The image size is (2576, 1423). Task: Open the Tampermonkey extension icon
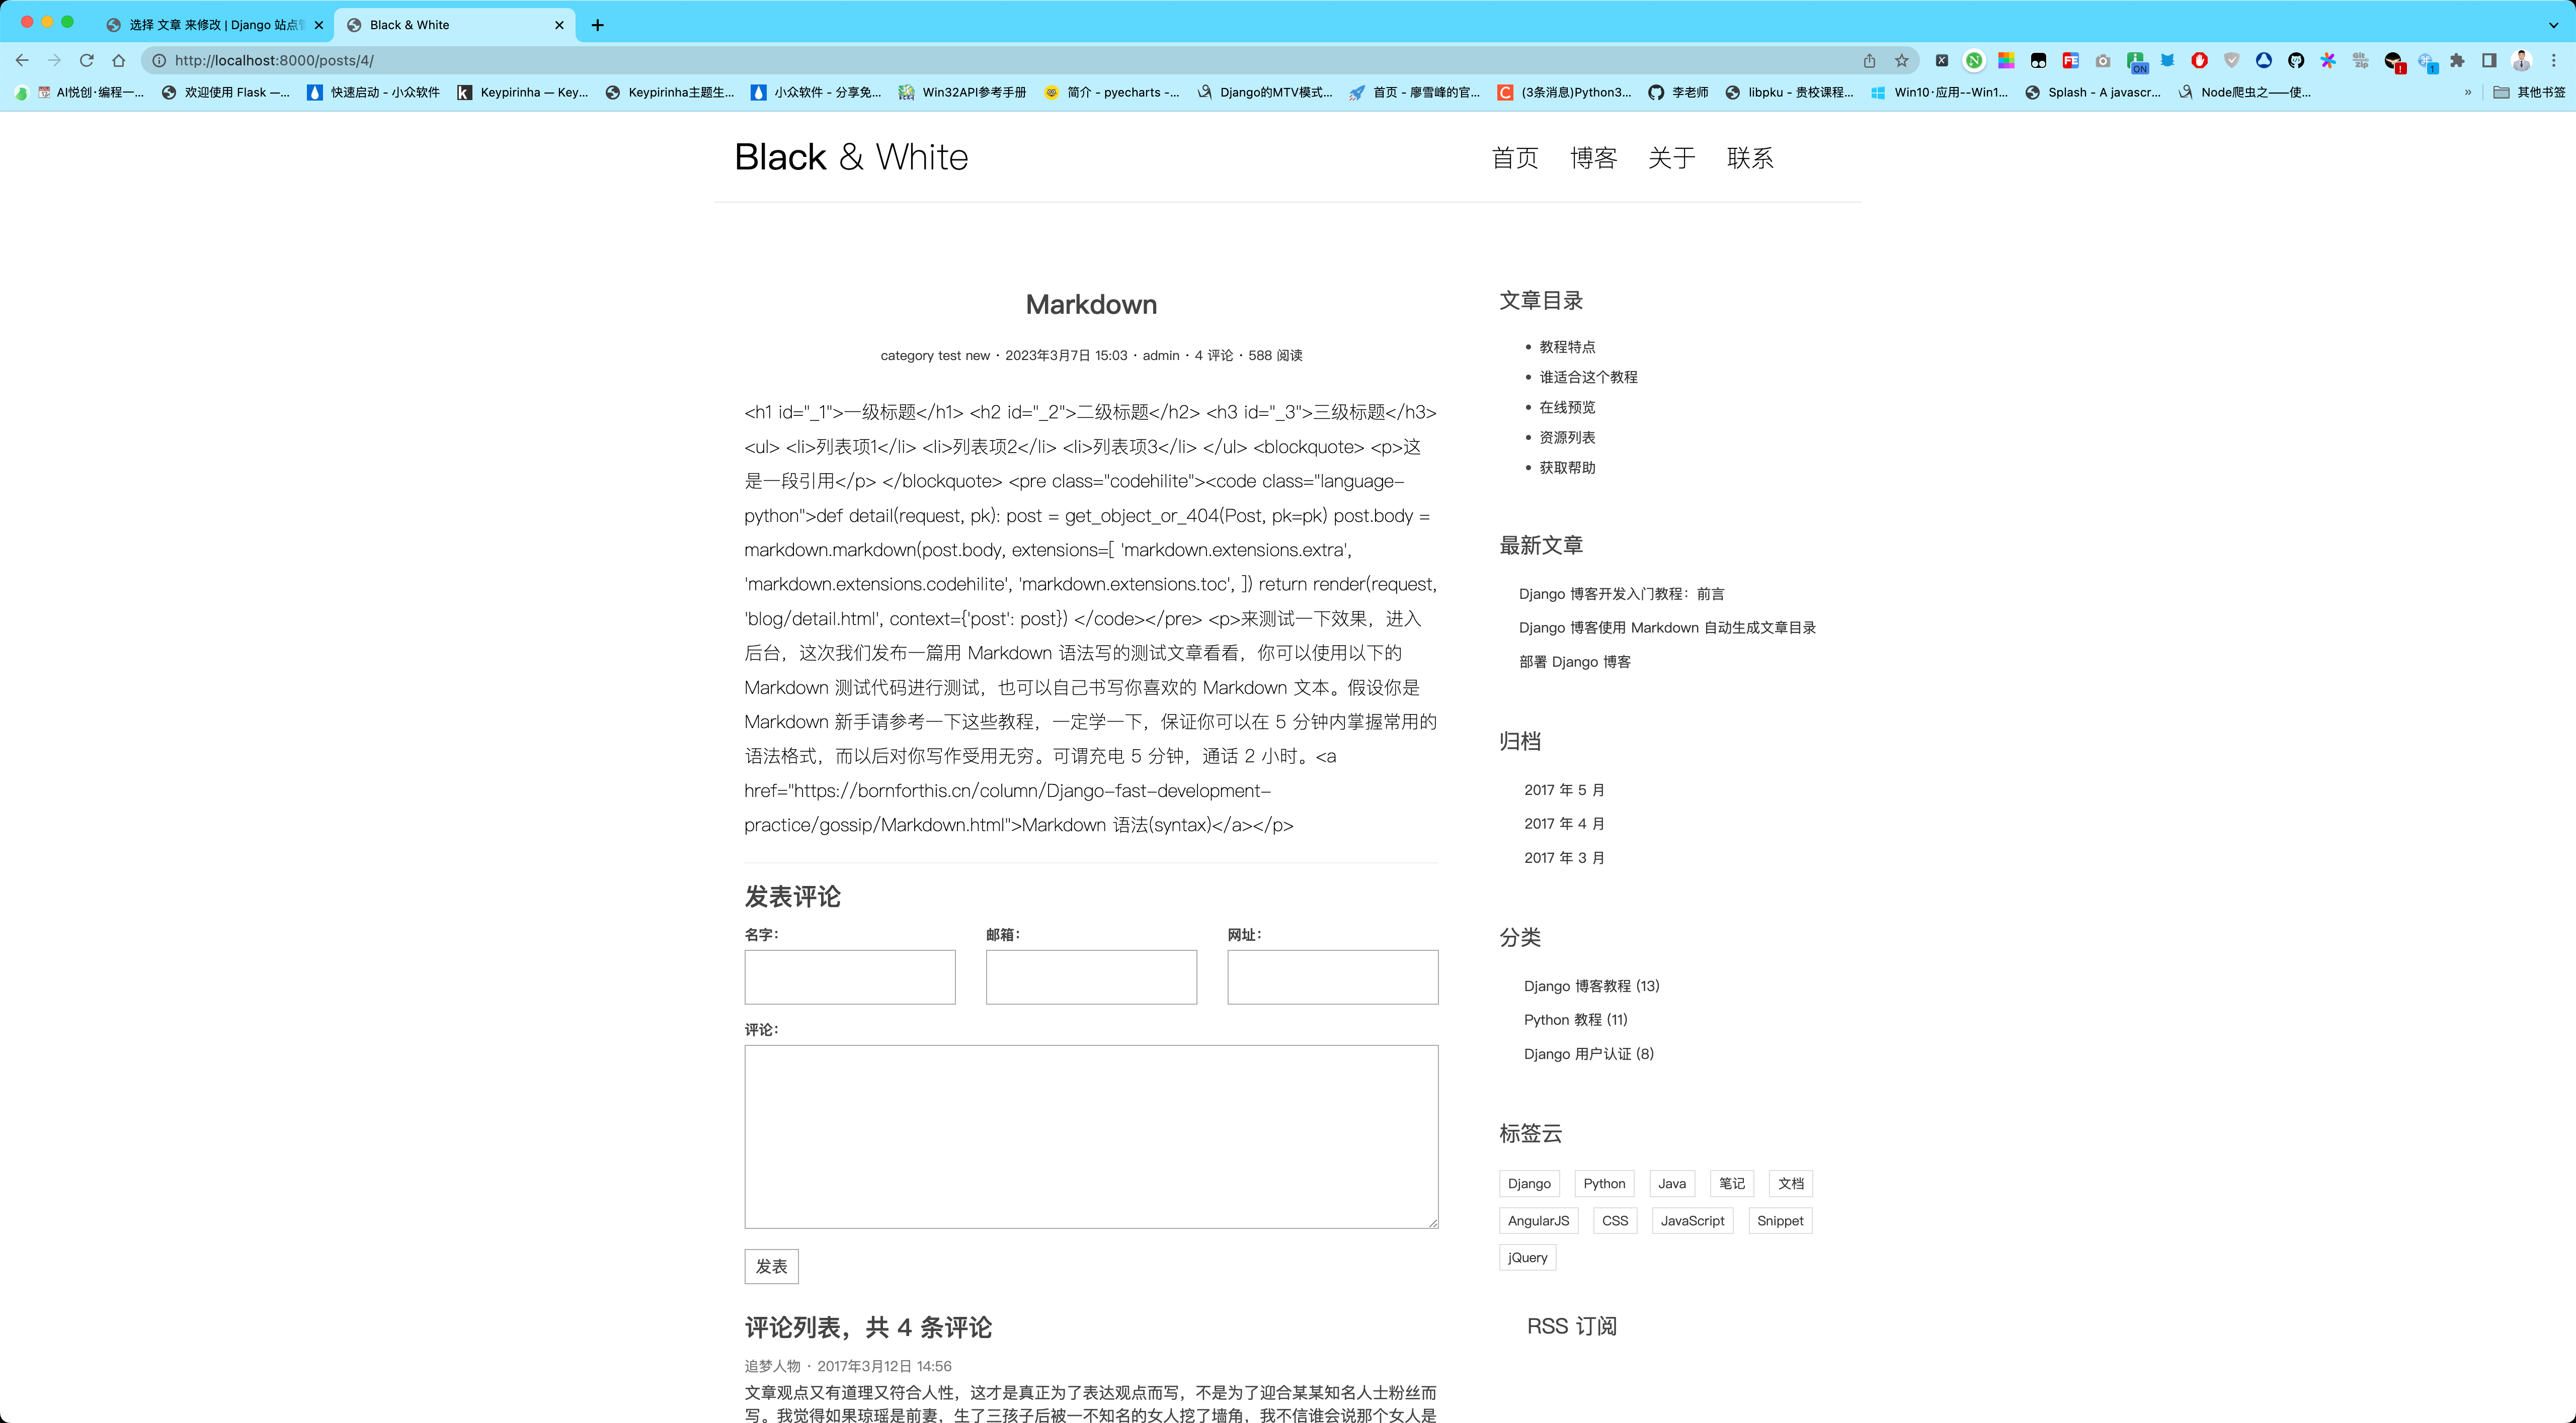pos(2038,60)
